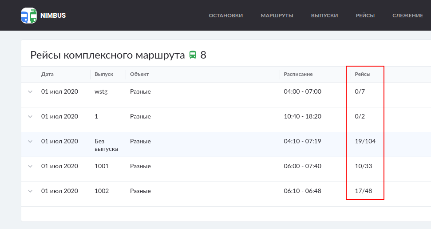Click the green bus icon near route 8
The width and height of the screenshot is (431, 229).
point(193,55)
